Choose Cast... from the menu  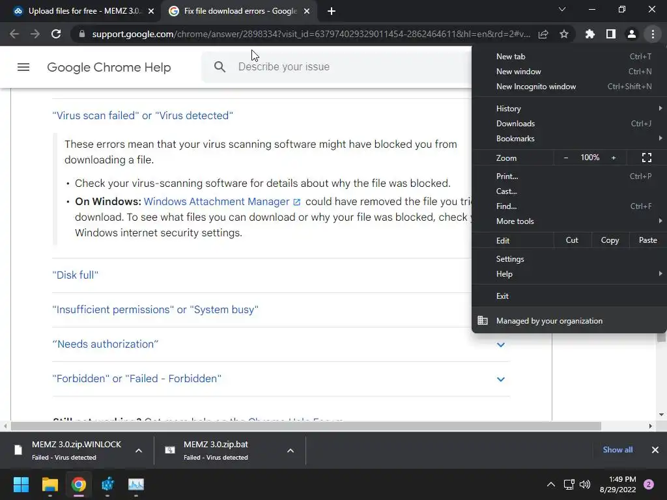click(569, 191)
